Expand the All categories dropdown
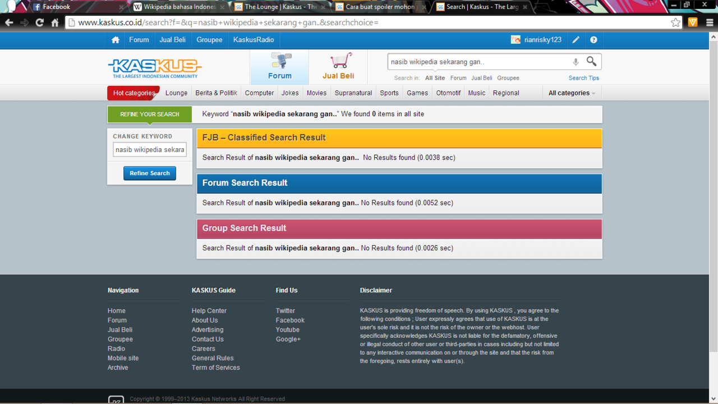 [x=572, y=93]
